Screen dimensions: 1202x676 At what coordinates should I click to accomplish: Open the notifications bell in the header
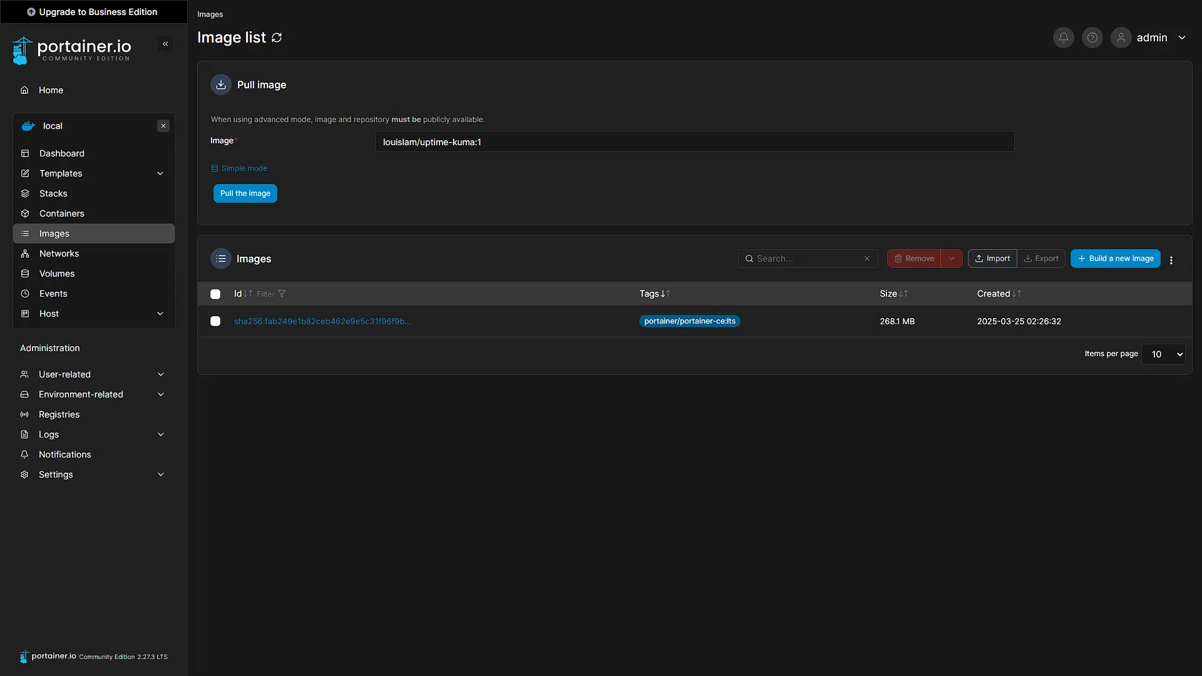[1063, 38]
